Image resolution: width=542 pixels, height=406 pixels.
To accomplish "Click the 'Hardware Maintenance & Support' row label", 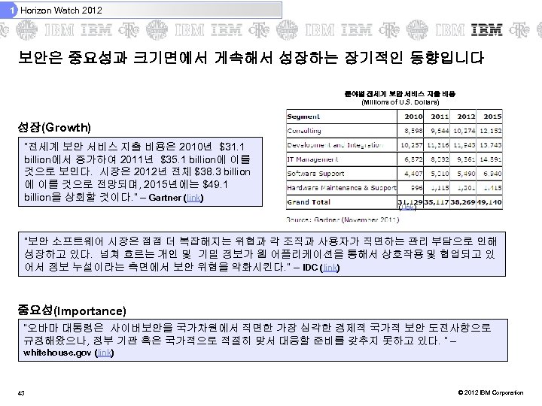I will click(342, 187).
